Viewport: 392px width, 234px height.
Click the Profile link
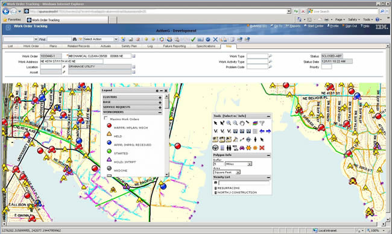tap(333, 26)
